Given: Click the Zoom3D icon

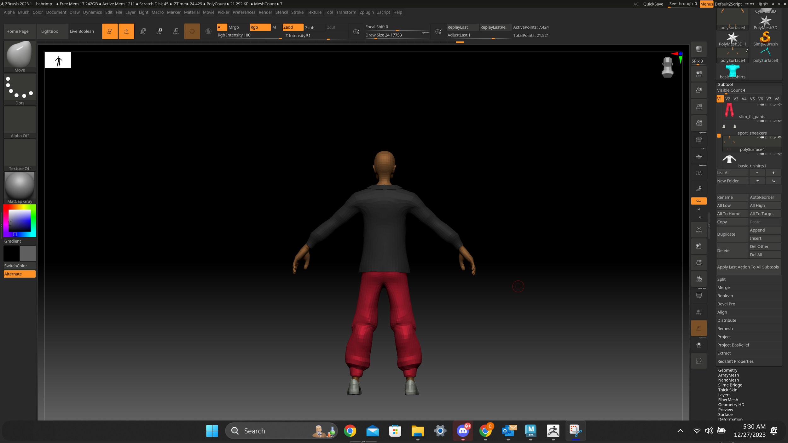Looking at the screenshot, I should (698, 263).
